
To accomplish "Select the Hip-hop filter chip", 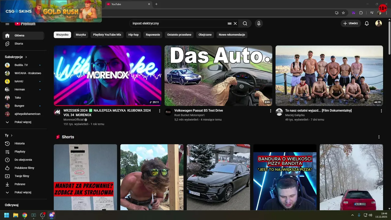I will pos(133,35).
